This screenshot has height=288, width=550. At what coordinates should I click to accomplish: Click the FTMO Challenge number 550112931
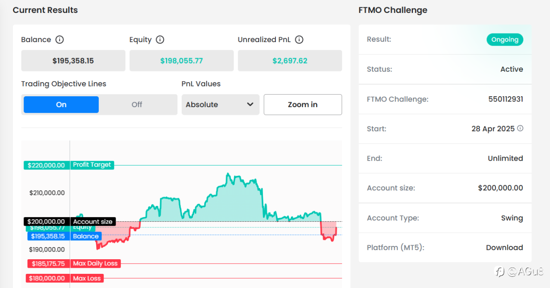[505, 99]
